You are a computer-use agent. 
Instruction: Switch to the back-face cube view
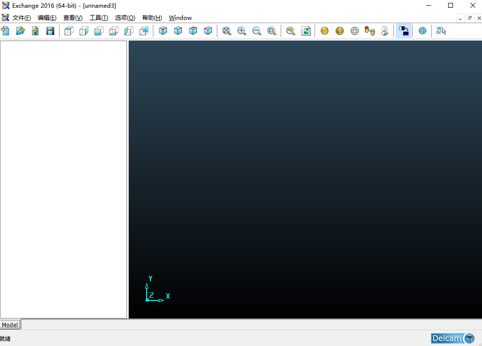pos(144,31)
